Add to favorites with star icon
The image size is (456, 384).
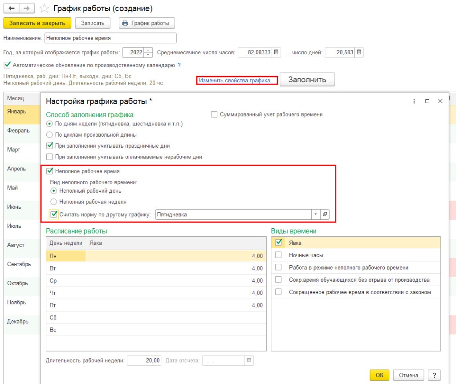point(44,9)
